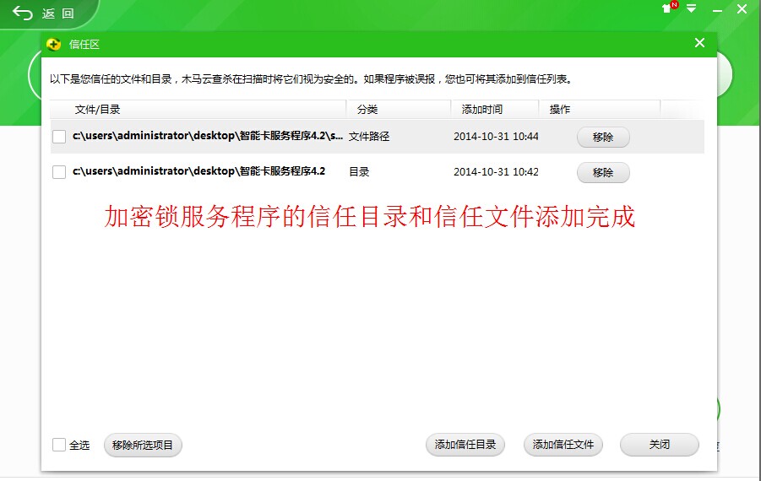
Task: Close the main 360 window
Action: pos(743,8)
